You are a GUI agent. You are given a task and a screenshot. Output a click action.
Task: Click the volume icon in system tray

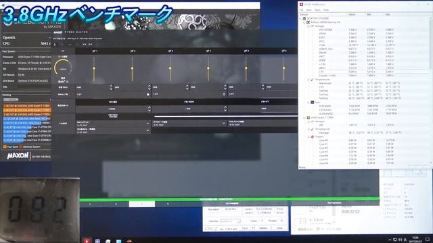[x=400, y=240]
